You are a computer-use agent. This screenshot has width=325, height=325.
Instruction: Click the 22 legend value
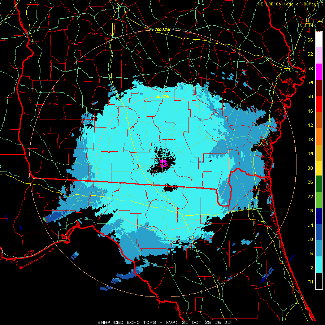310,197
